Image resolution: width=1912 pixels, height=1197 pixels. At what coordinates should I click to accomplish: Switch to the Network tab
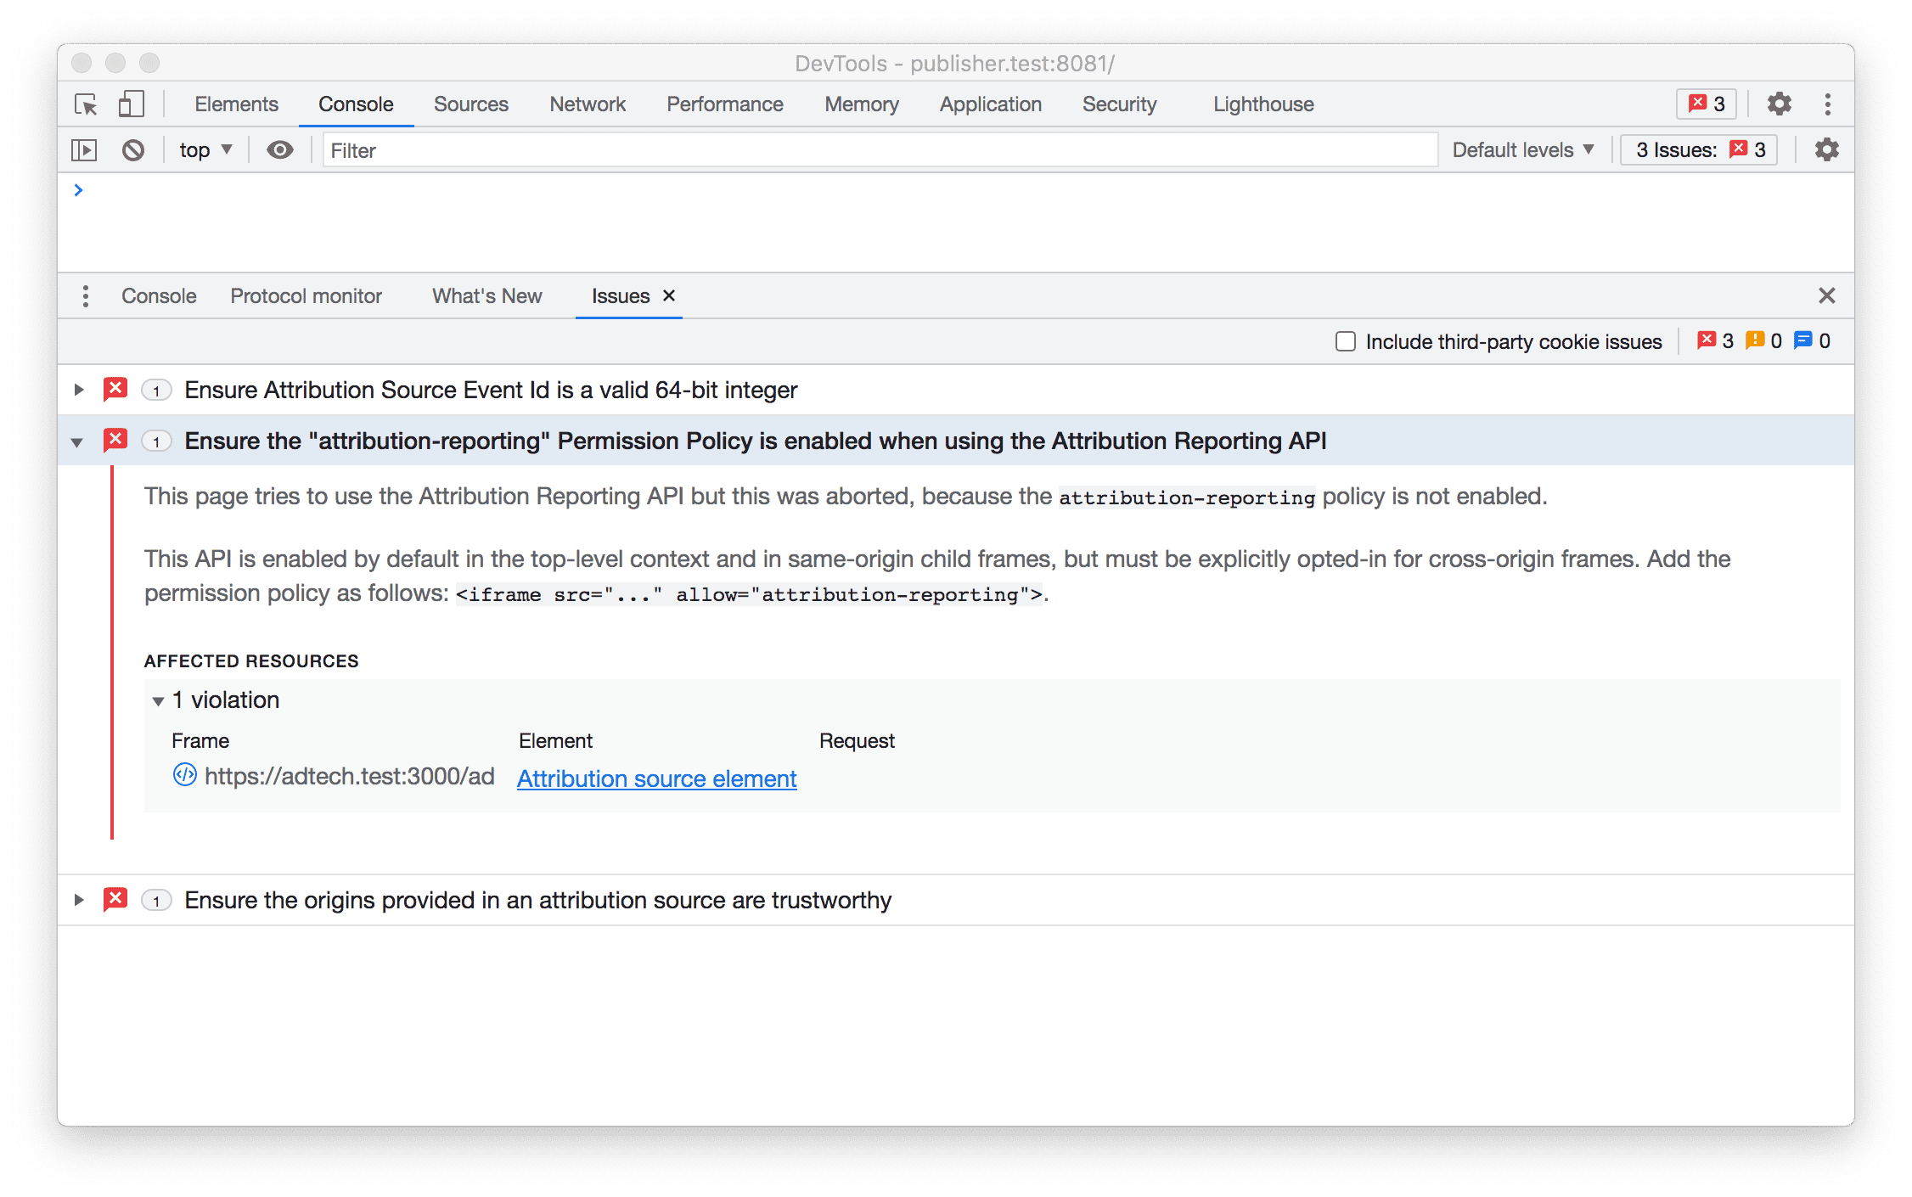588,104
